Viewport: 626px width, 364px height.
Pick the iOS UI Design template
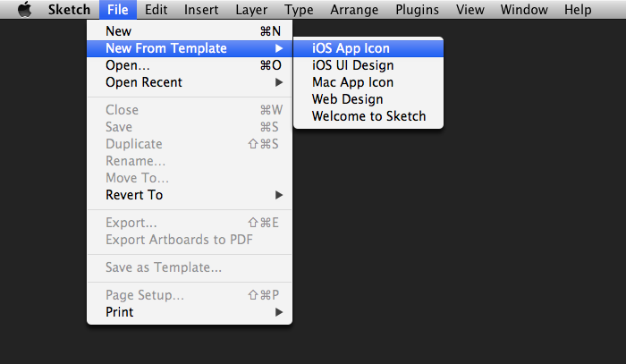click(x=368, y=65)
